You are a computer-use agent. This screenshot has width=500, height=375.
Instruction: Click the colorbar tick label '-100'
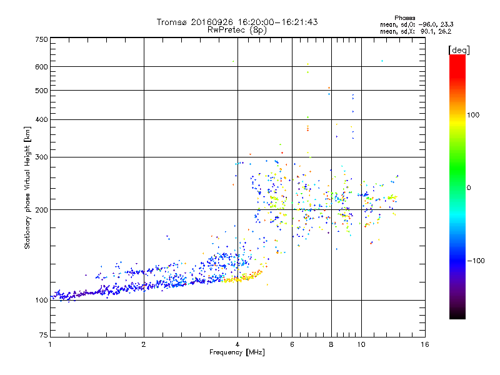476,261
